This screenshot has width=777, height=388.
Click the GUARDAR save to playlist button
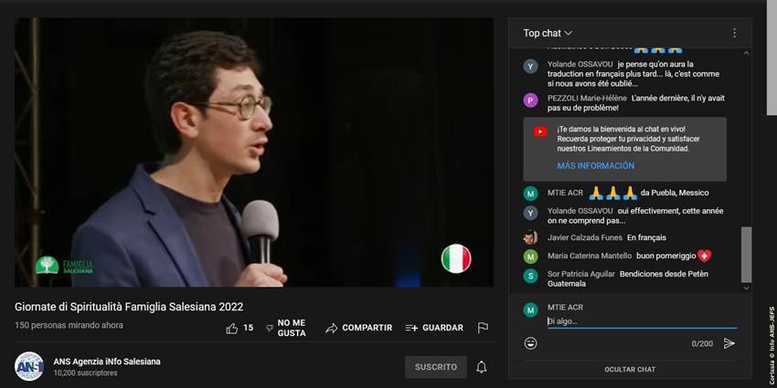pyautogui.click(x=434, y=328)
